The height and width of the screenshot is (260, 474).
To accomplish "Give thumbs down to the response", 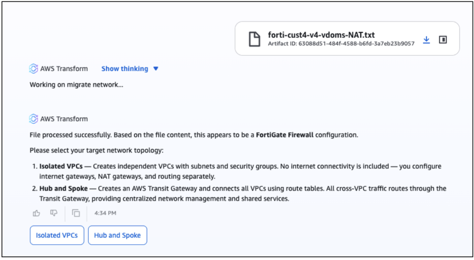I will click(x=54, y=213).
